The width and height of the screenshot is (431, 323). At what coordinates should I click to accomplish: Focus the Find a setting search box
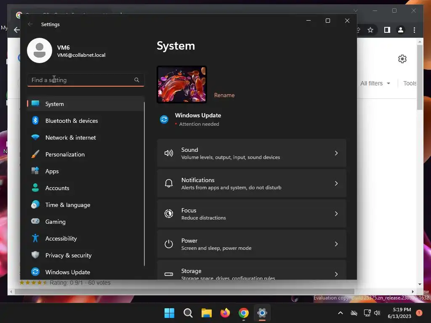click(x=85, y=80)
